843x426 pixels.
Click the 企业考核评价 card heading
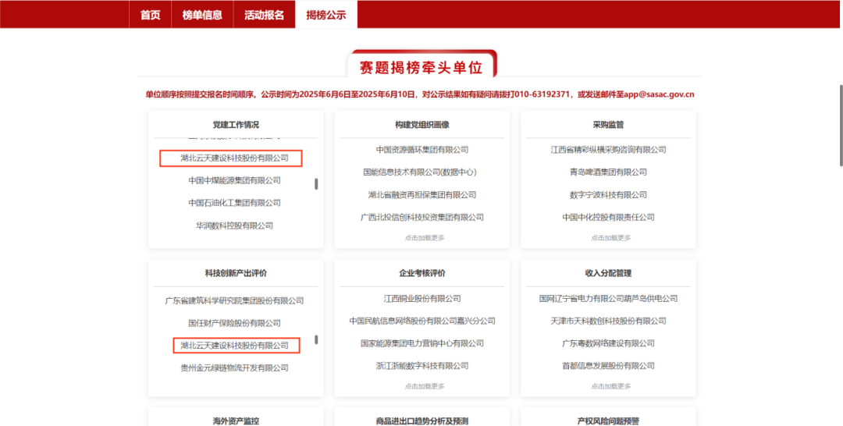point(422,273)
